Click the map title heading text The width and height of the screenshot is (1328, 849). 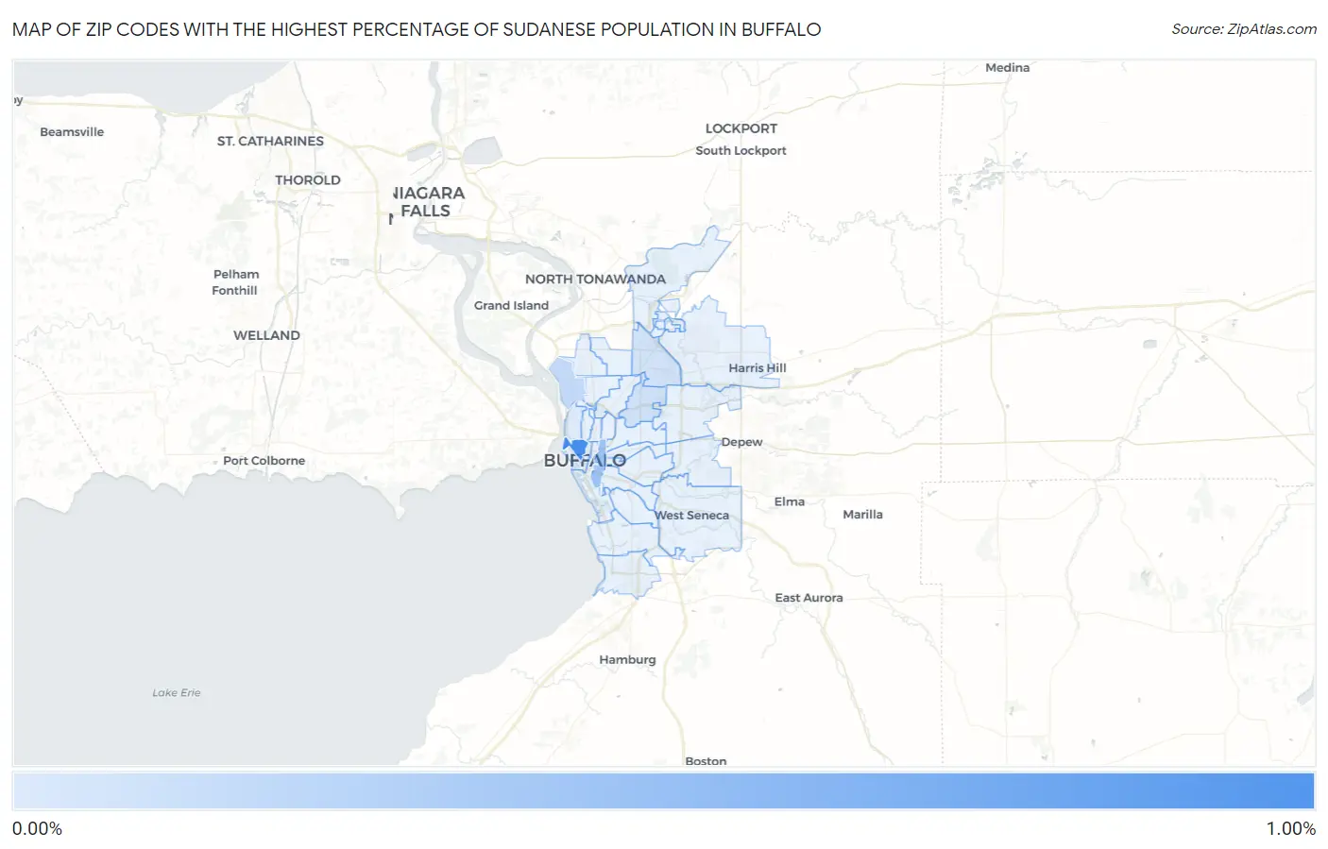[417, 29]
